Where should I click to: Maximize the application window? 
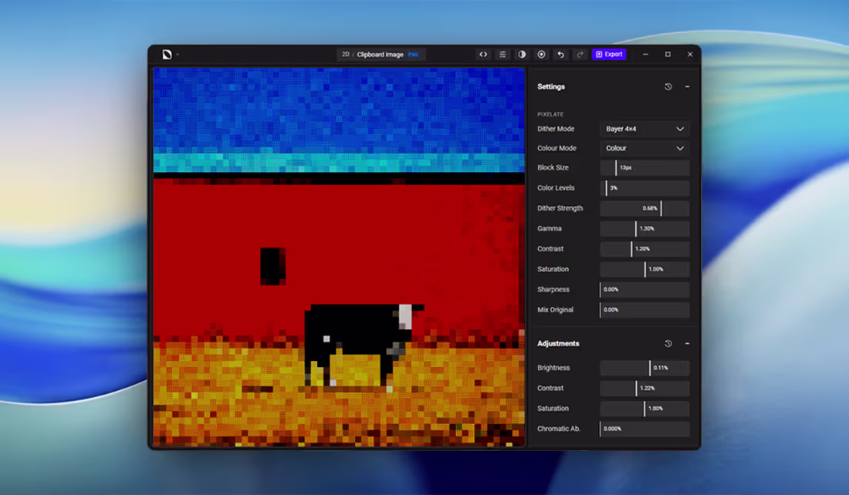(x=668, y=54)
